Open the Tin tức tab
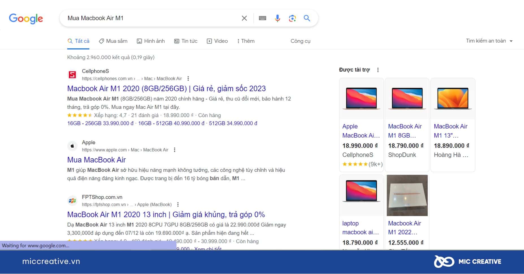 [x=186, y=41]
